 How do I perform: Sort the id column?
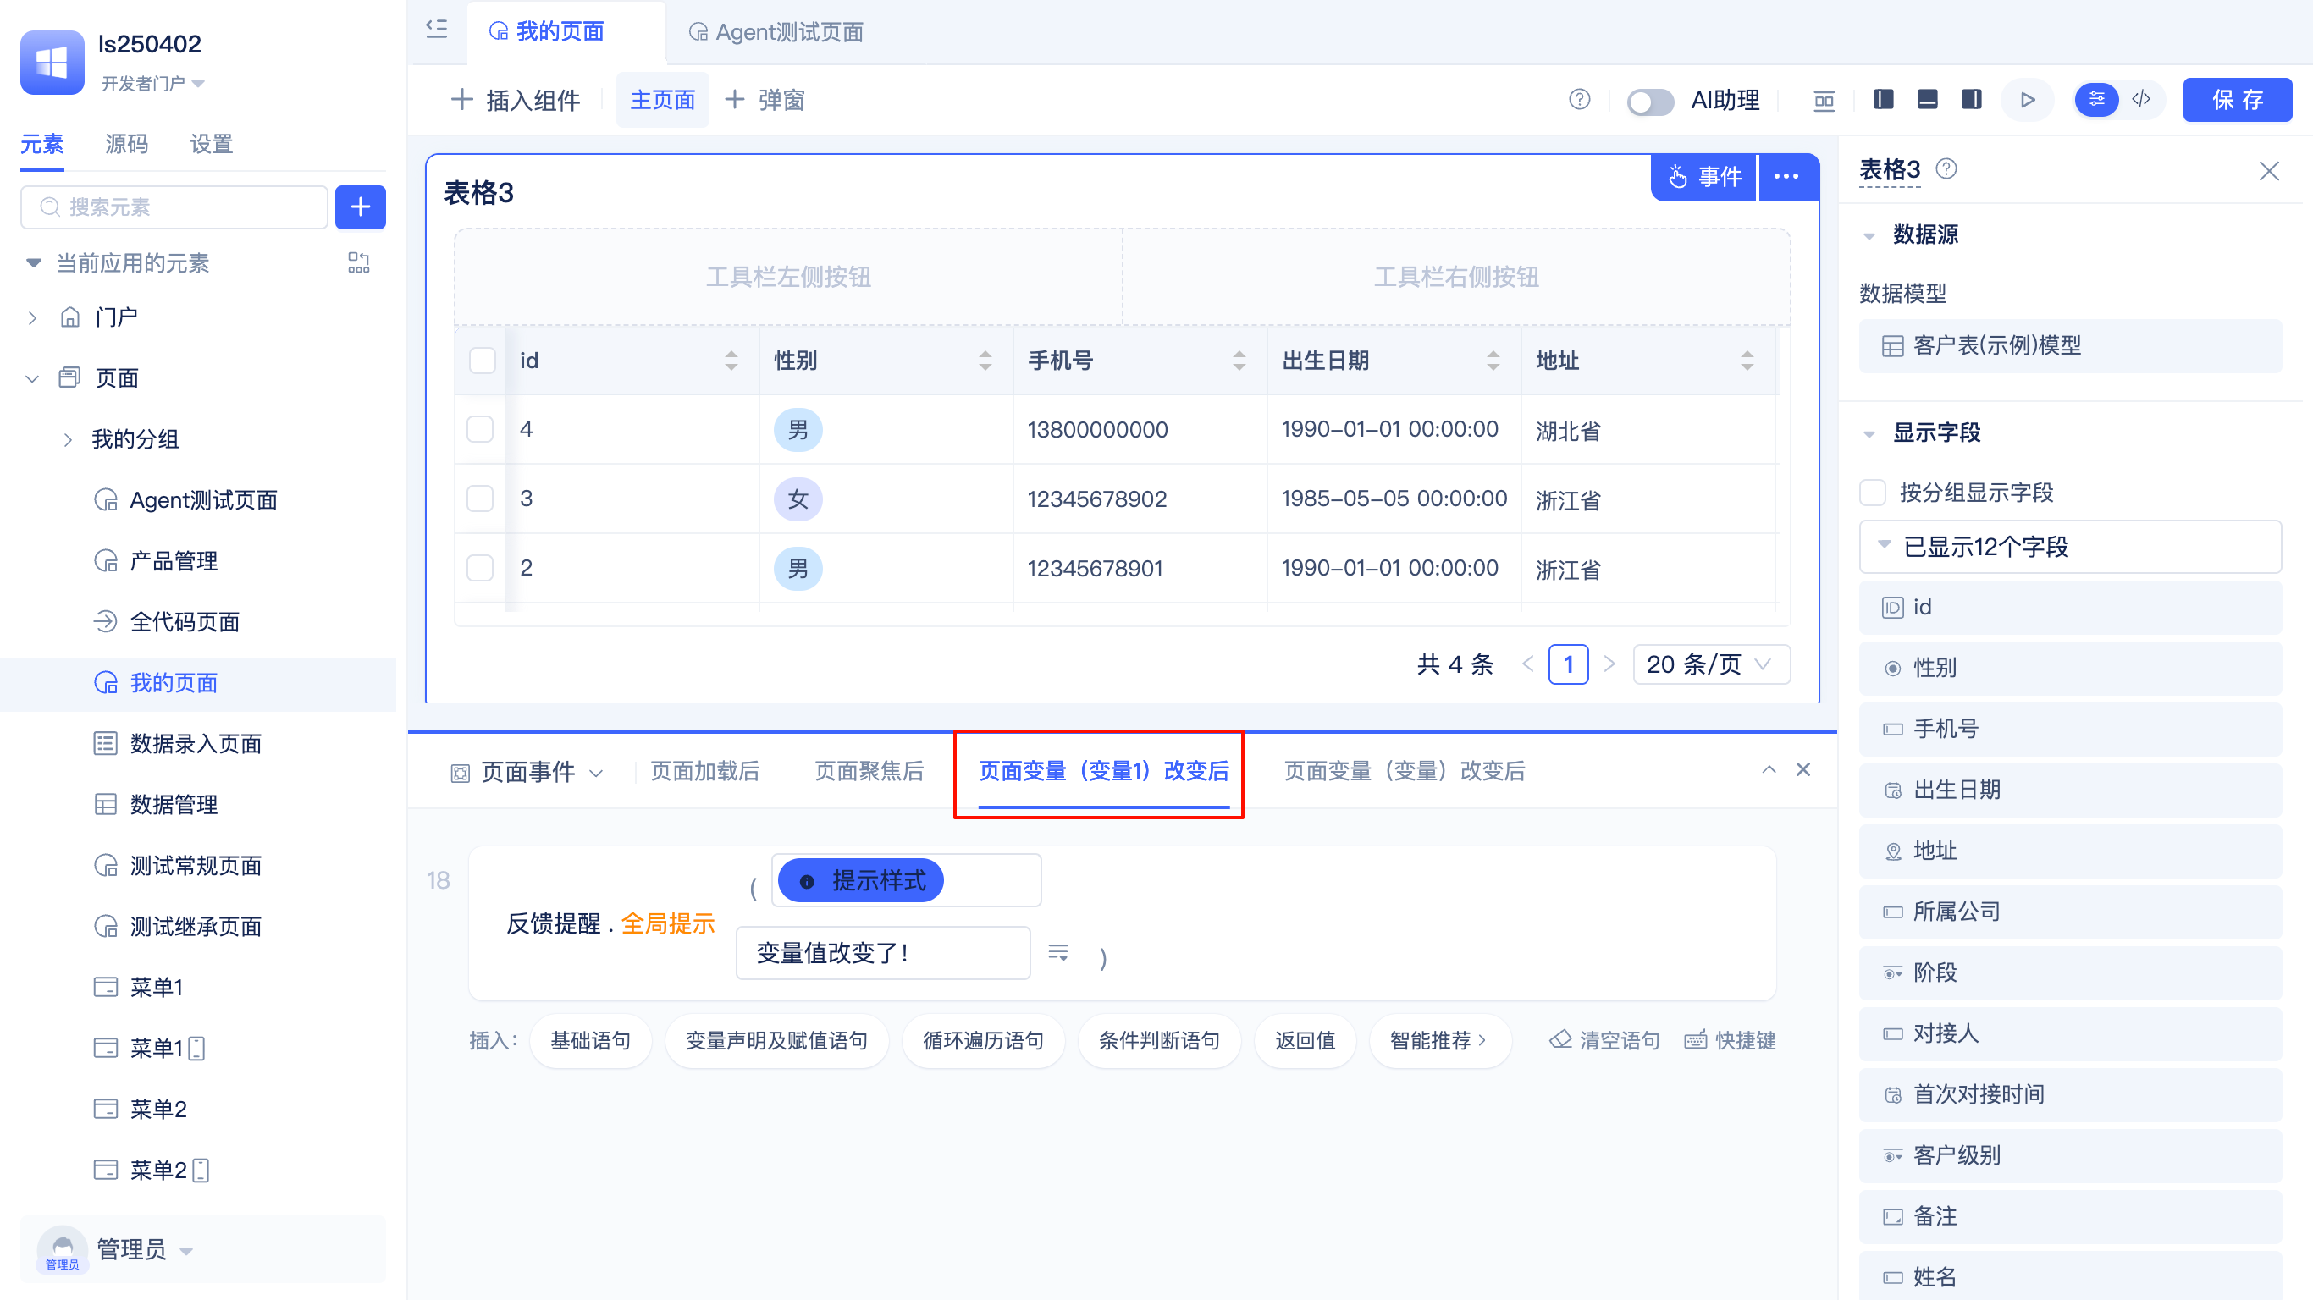coord(731,361)
